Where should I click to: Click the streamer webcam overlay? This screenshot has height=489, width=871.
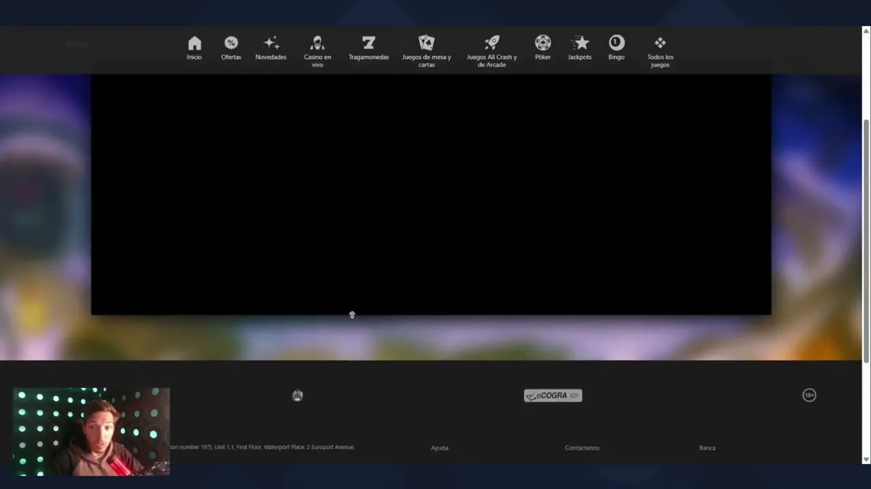click(x=91, y=431)
